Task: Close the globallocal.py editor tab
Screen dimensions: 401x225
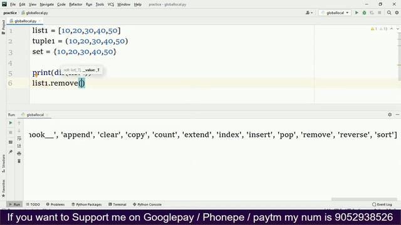Action: pos(39,21)
